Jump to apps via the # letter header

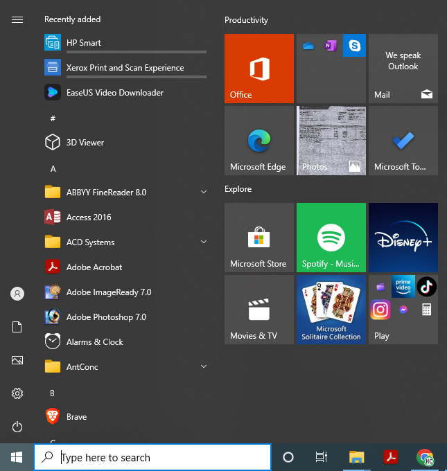53,118
